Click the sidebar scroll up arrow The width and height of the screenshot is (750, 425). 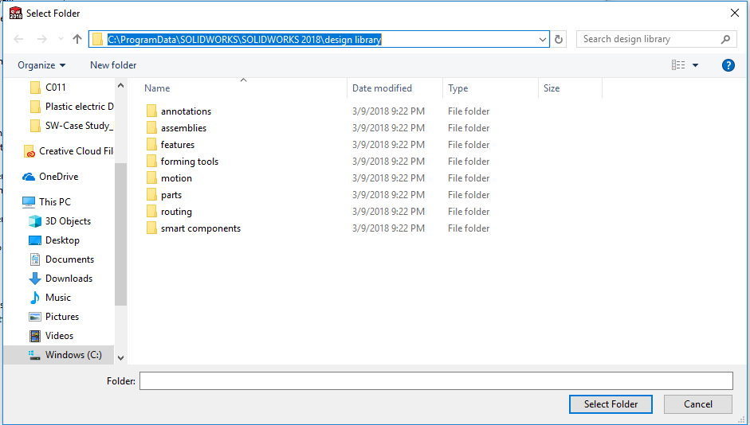tap(120, 85)
